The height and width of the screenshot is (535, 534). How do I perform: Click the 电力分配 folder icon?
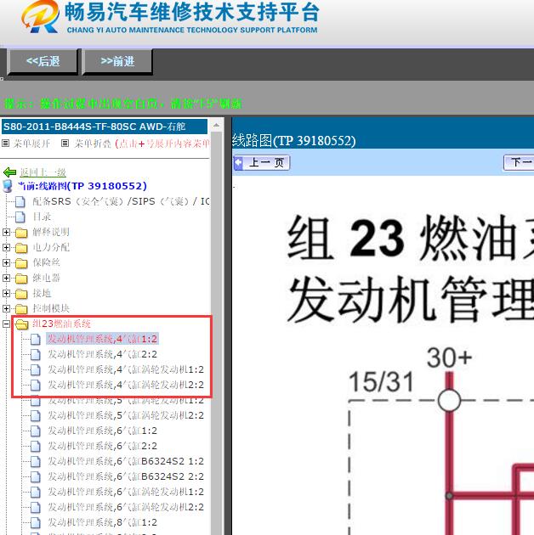coord(21,248)
